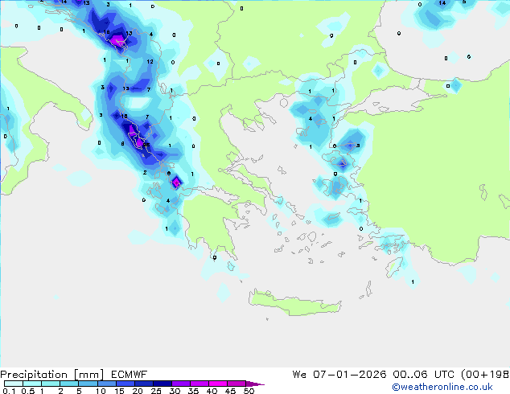Select the lightest 0.1 mm legend swatch
The height and width of the screenshot is (394, 510).
pyautogui.click(x=14, y=384)
